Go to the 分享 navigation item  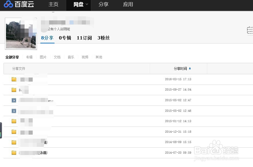click(104, 4)
